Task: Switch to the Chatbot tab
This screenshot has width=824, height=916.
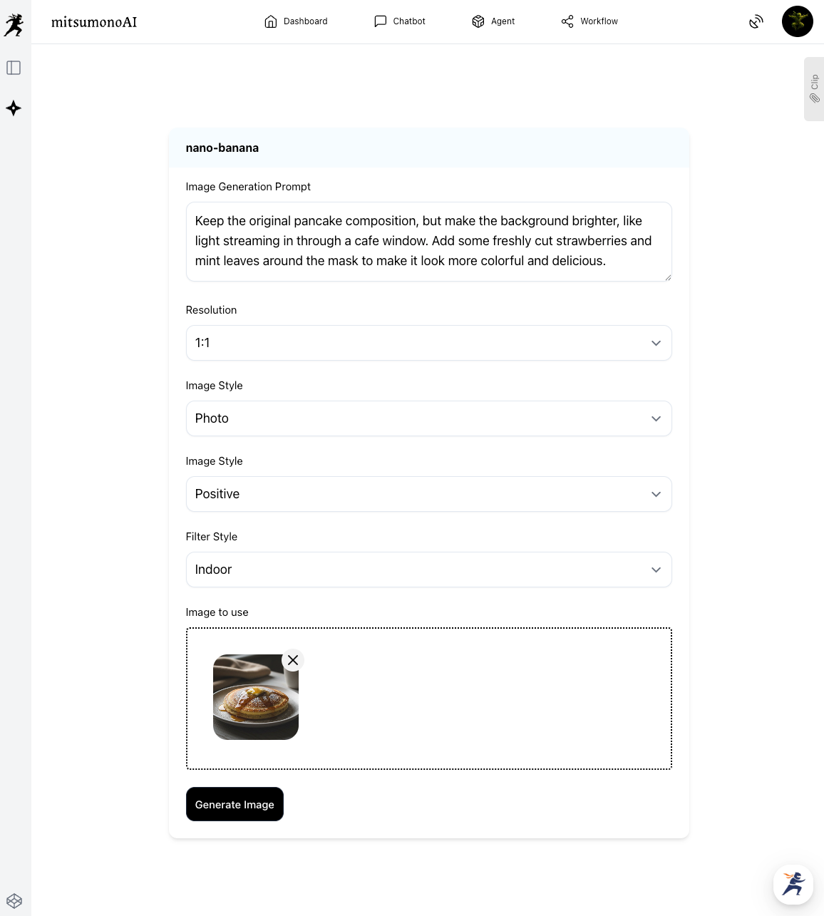Action: click(400, 21)
